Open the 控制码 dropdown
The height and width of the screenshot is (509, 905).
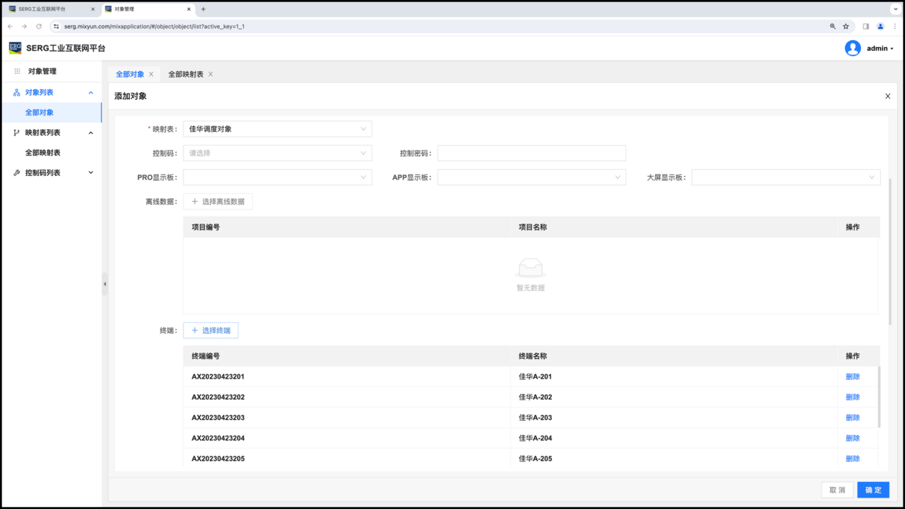tap(277, 153)
